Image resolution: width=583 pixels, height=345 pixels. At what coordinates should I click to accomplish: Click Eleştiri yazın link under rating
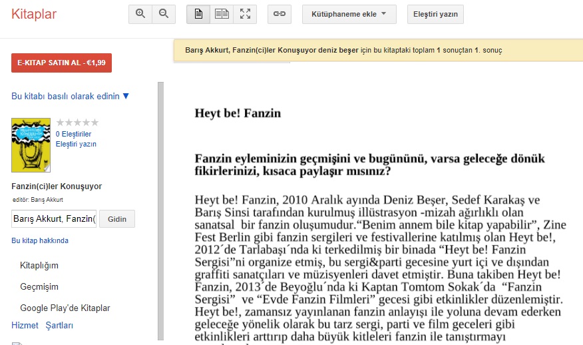pos(76,144)
